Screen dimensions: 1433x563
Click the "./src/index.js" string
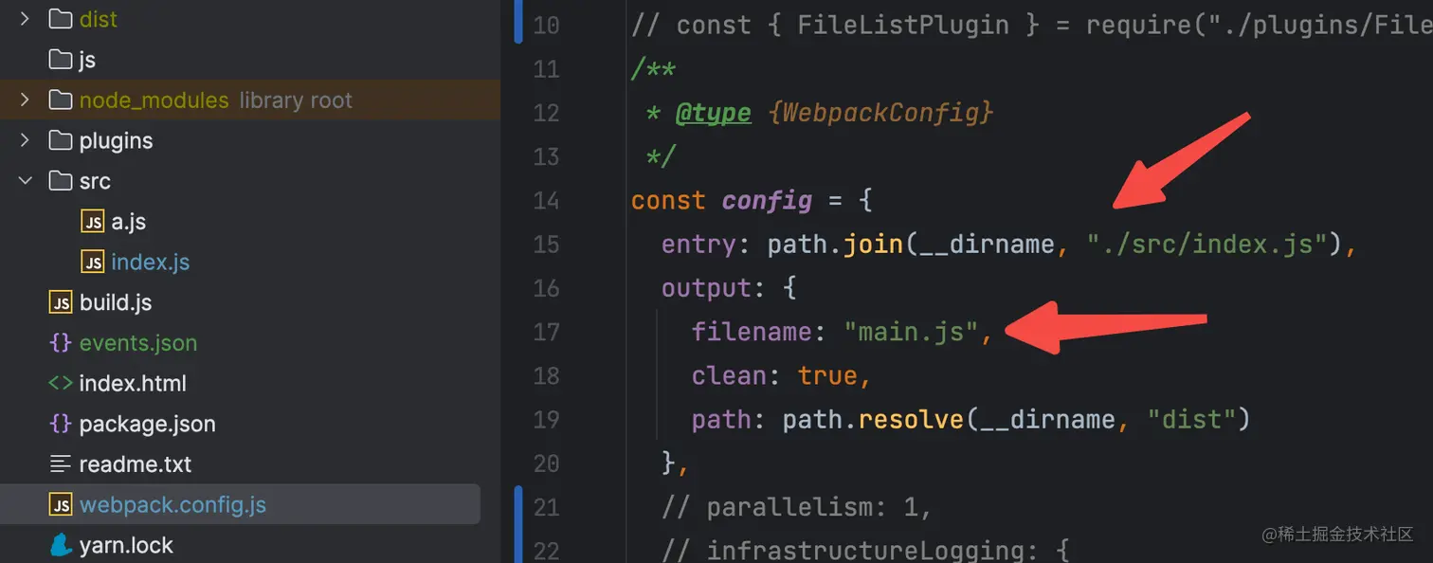[1206, 245]
